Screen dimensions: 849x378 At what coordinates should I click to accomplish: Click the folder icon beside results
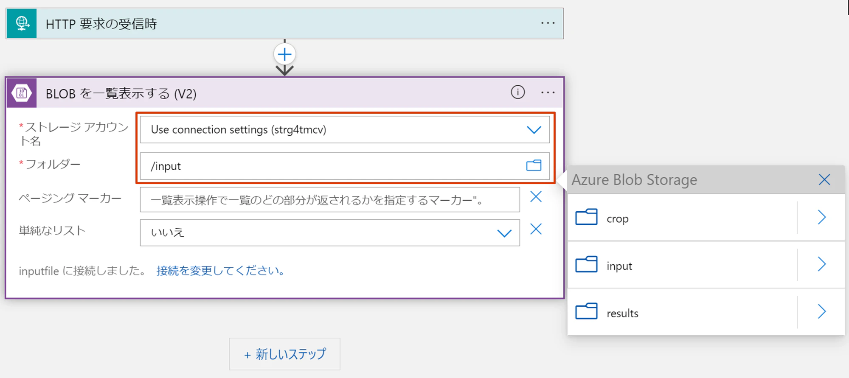586,311
